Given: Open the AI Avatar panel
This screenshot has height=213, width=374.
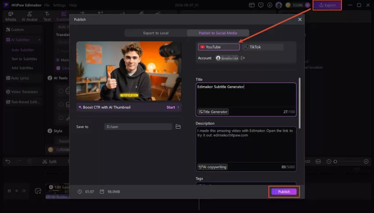Looking at the screenshot, I should pyautogui.click(x=29, y=16).
